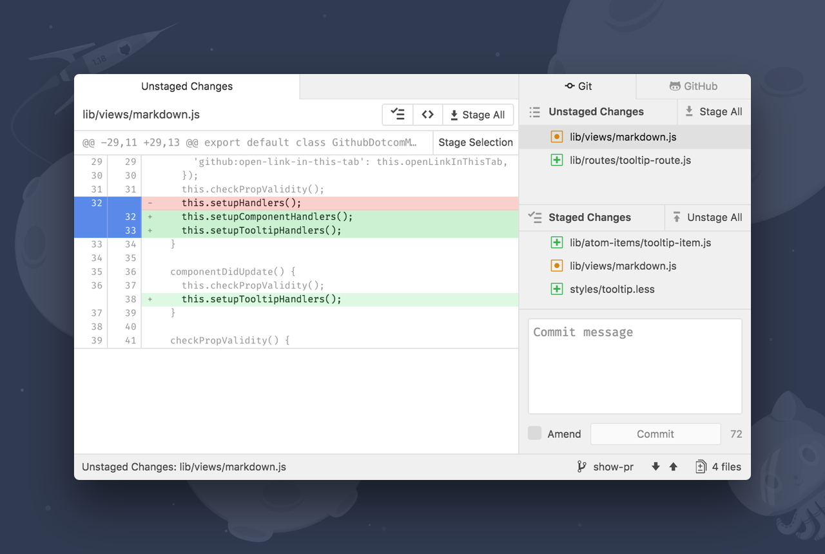This screenshot has width=825, height=554.
Task: Click Unstage All for staged changes
Action: click(708, 217)
